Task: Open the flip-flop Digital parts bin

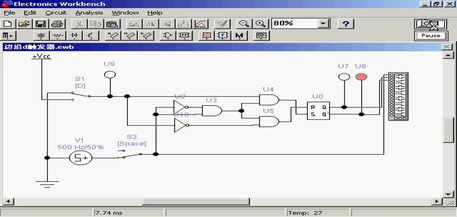Action: [184, 36]
